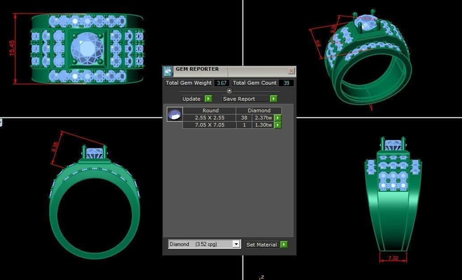The width and height of the screenshot is (462, 280).
Task: Click the 7.32 dimension label in side view
Action: click(393, 258)
